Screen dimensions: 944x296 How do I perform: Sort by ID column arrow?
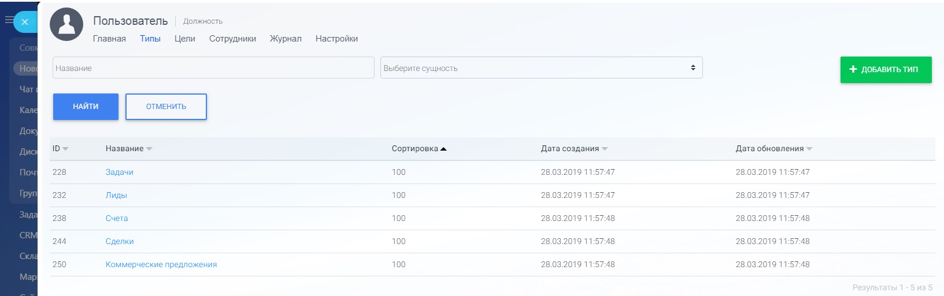[x=65, y=149]
